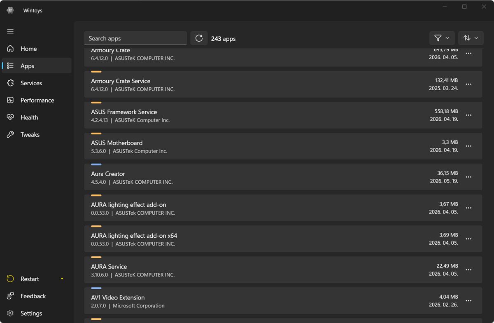This screenshot has width=494, height=323.
Task: Focus the Search apps field
Action: click(x=135, y=38)
